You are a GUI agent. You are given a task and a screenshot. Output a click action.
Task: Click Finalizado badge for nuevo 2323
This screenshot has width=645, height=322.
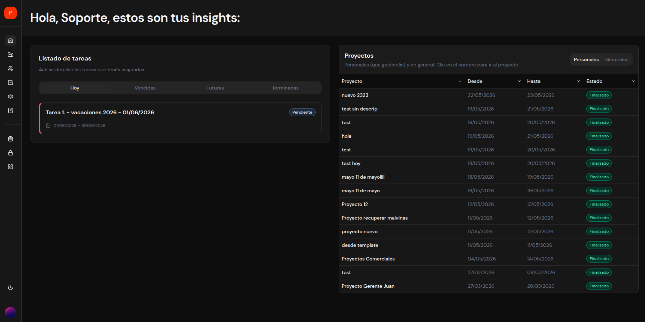point(599,95)
